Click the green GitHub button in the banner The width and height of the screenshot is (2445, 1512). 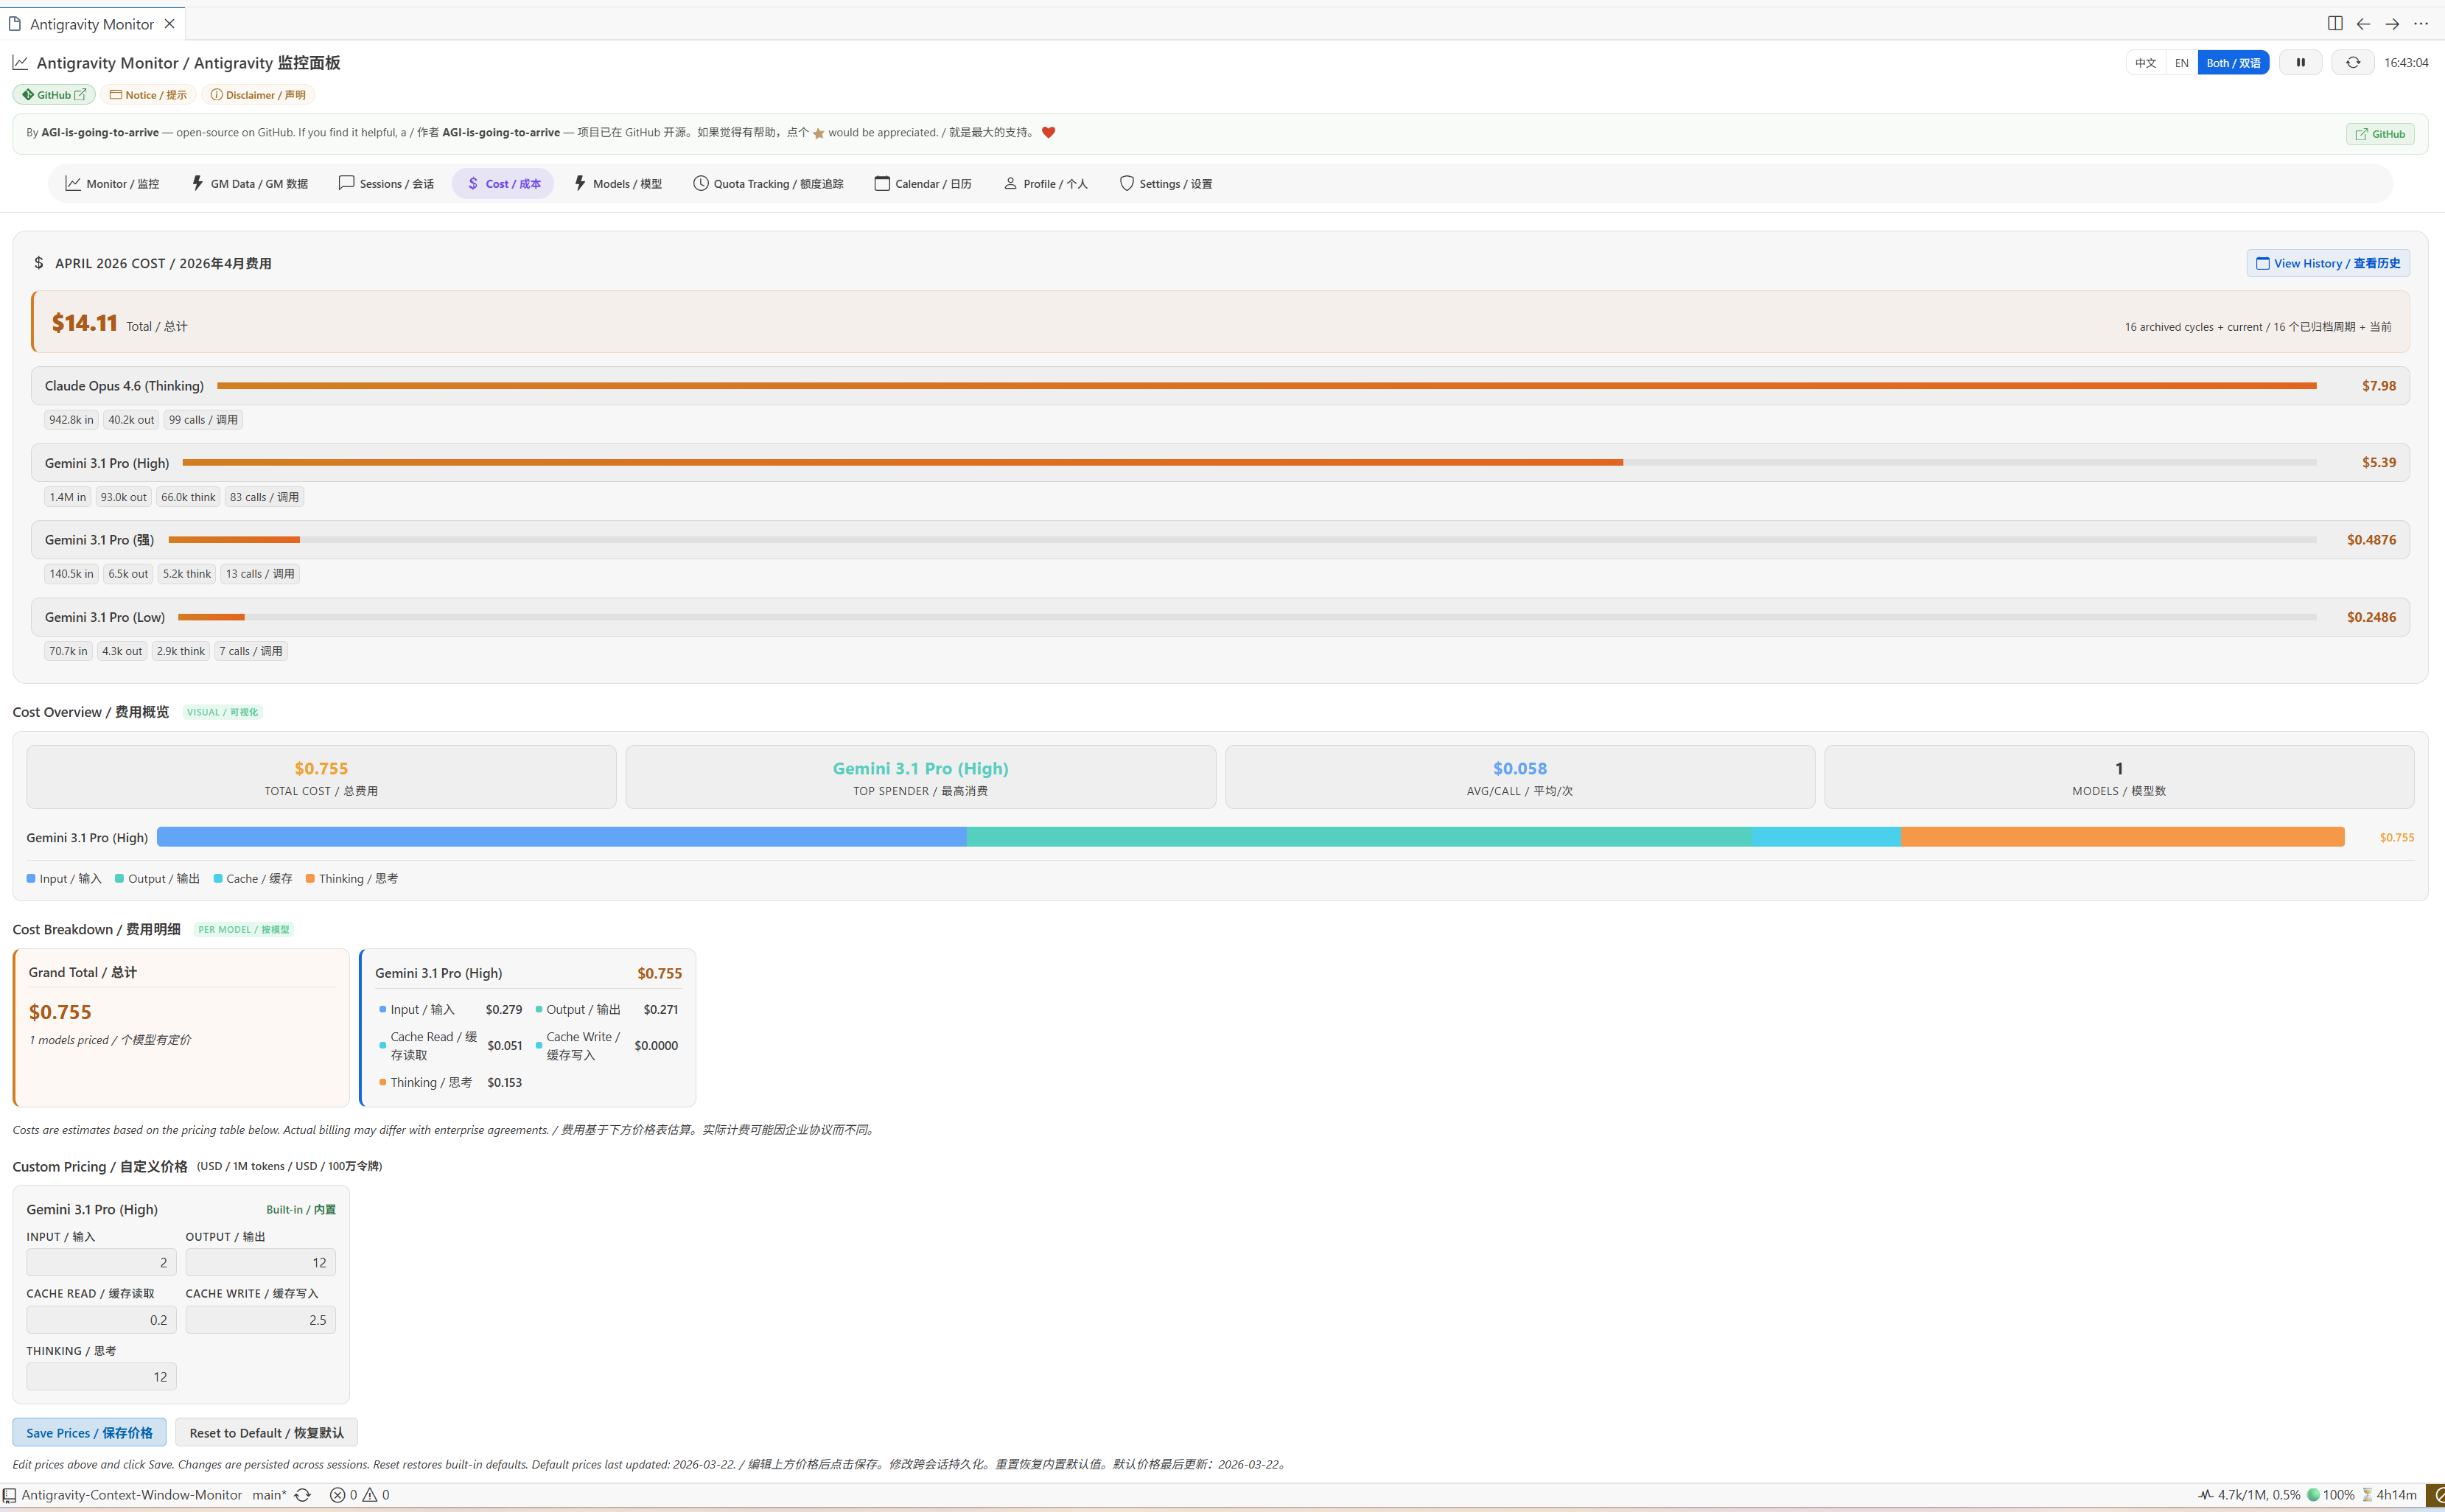click(x=2380, y=134)
